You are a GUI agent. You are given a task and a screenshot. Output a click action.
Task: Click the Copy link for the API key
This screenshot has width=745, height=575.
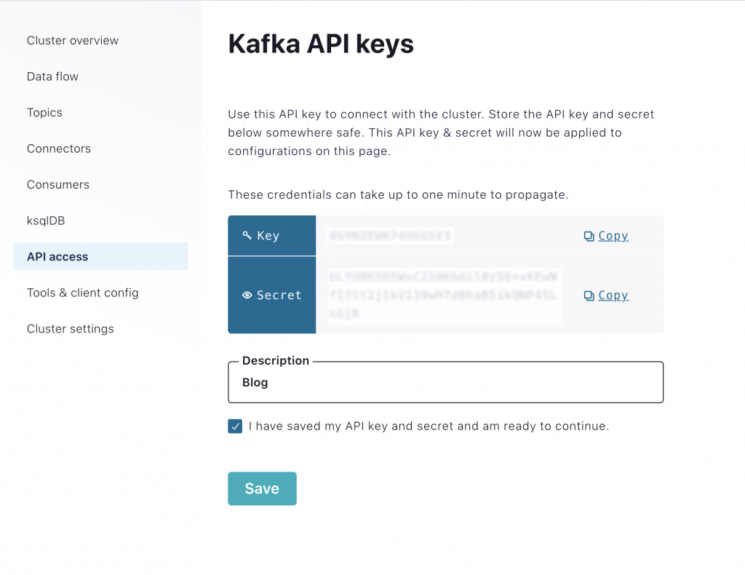[613, 235]
